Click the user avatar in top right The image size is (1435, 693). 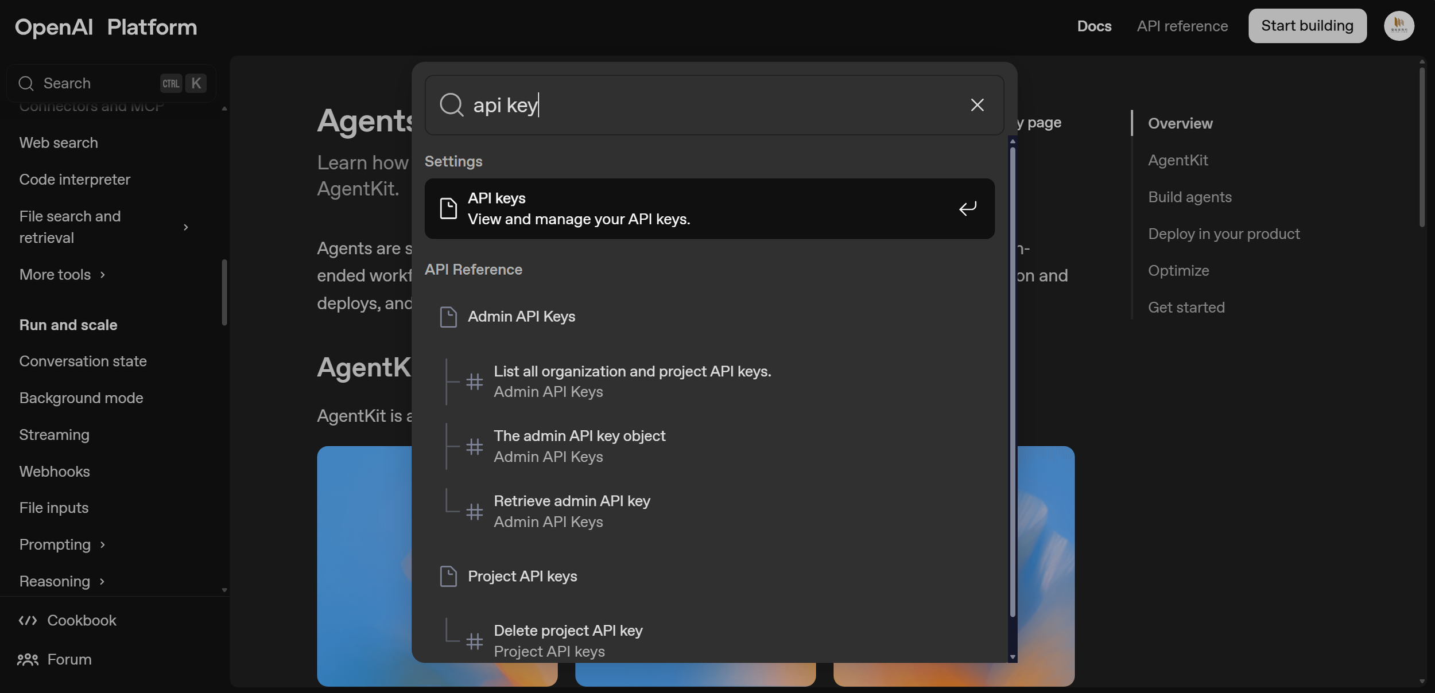tap(1398, 26)
